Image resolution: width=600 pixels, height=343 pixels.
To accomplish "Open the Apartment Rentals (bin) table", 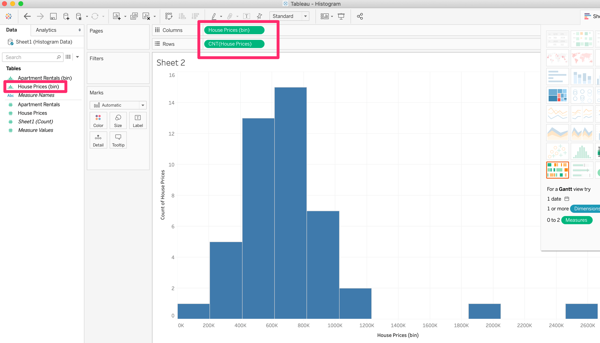I will pyautogui.click(x=45, y=78).
